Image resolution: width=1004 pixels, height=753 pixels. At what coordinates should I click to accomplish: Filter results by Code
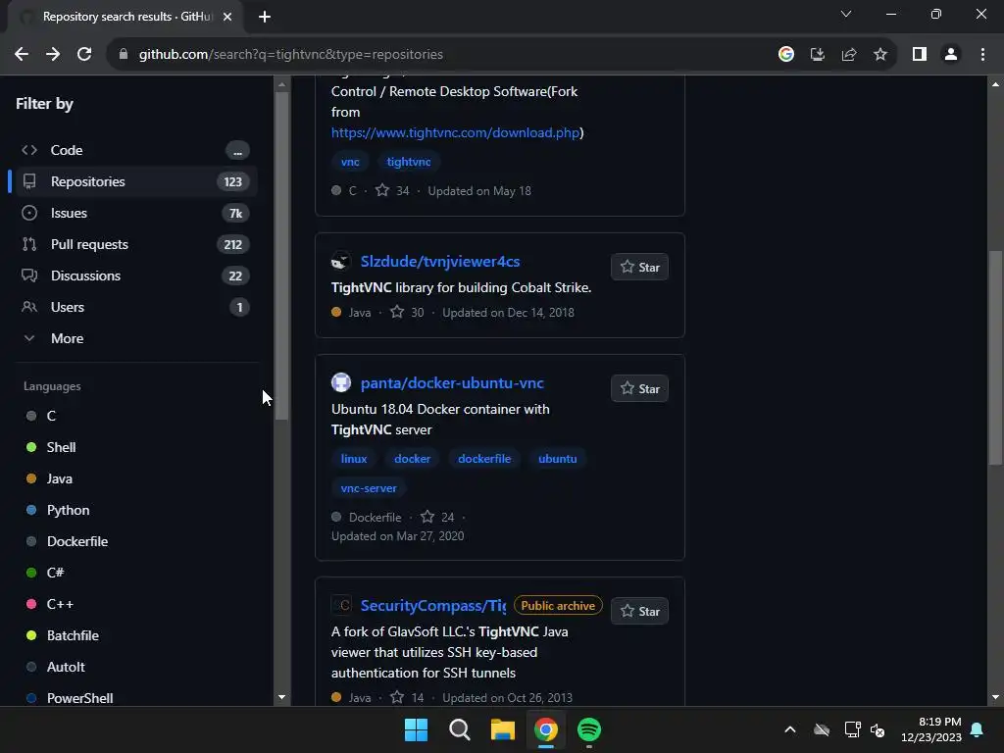pos(134,150)
